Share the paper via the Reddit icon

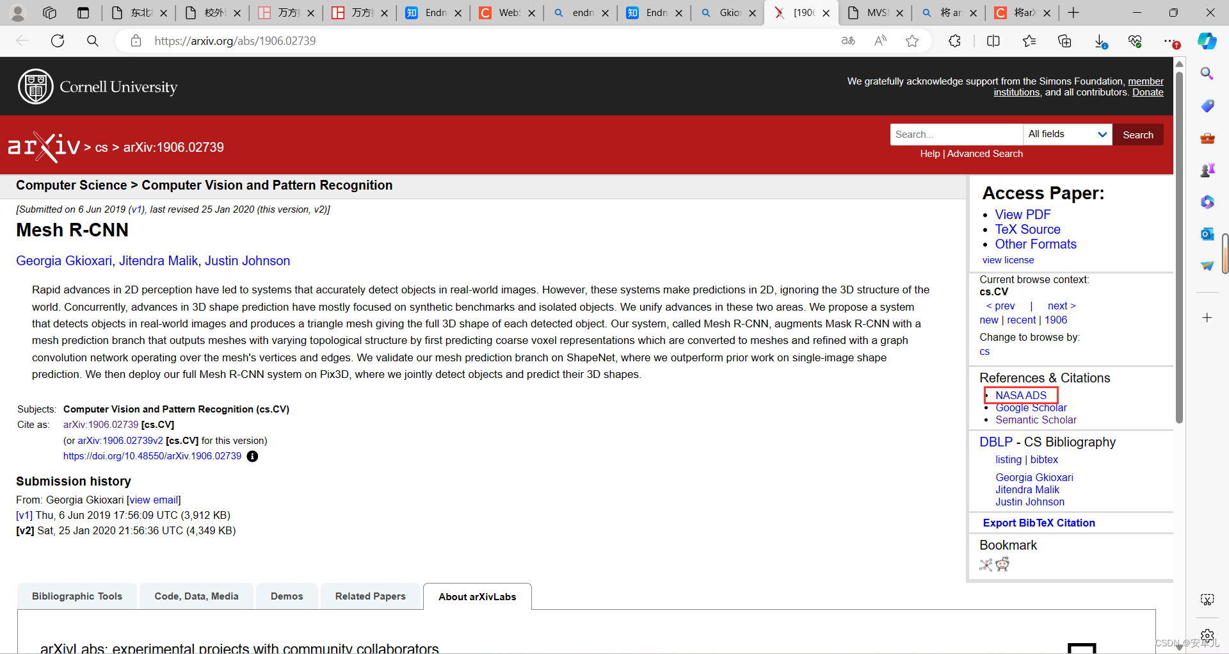pyautogui.click(x=1003, y=564)
